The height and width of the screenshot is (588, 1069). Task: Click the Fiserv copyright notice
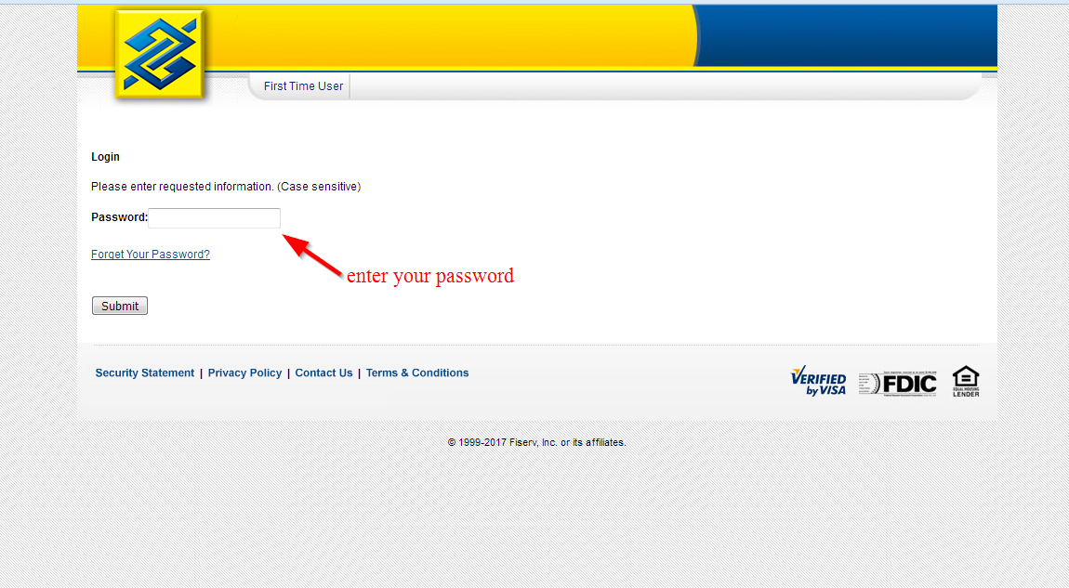pyautogui.click(x=536, y=442)
